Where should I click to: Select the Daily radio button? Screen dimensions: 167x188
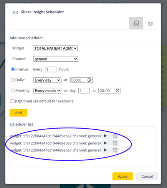click(x=13, y=80)
